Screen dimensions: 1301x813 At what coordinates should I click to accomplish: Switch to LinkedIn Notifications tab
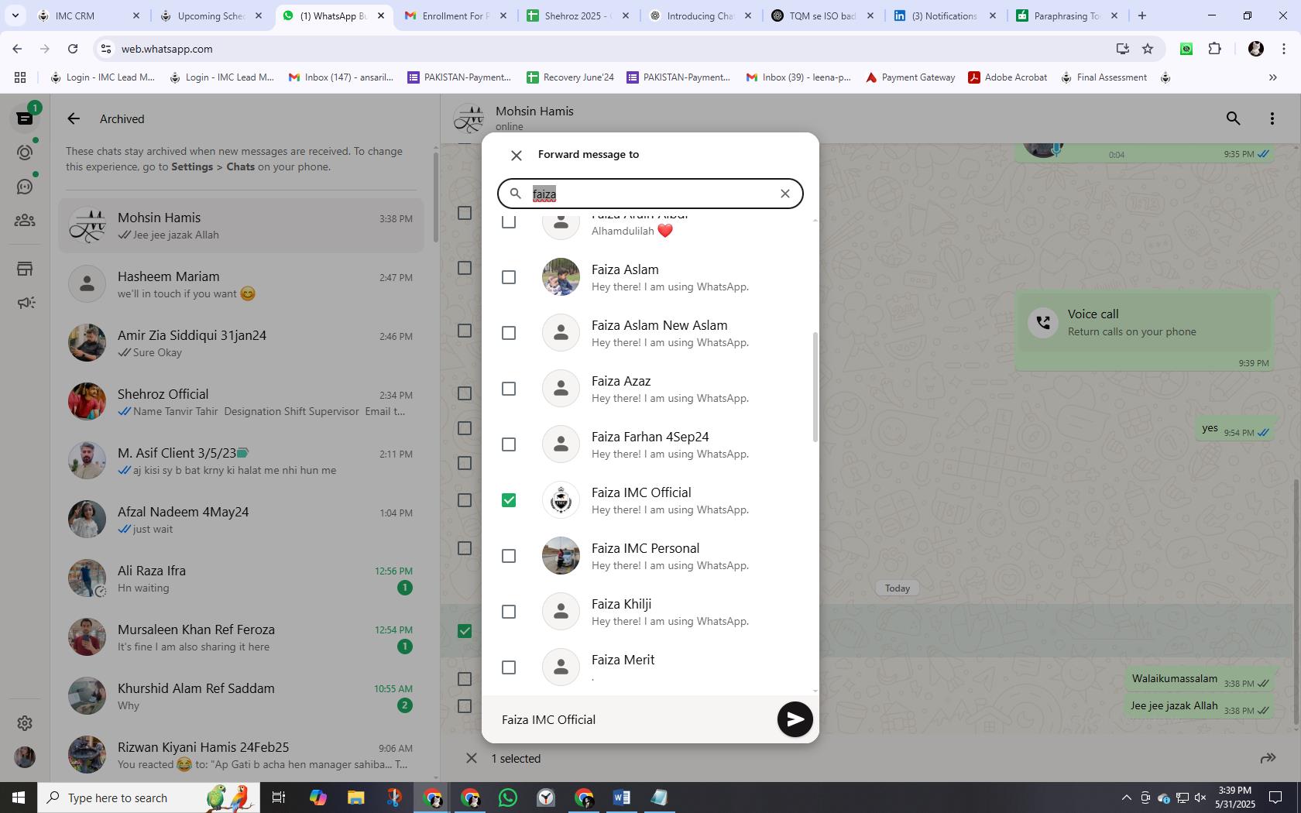[x=944, y=15]
